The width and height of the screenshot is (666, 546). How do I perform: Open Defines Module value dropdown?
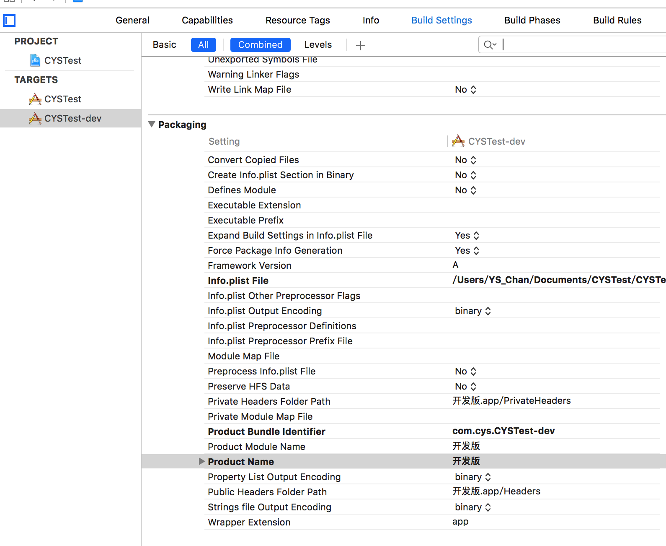(465, 190)
